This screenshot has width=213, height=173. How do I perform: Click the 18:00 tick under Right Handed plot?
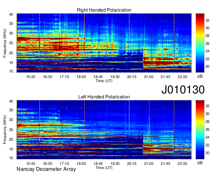click(x=81, y=77)
